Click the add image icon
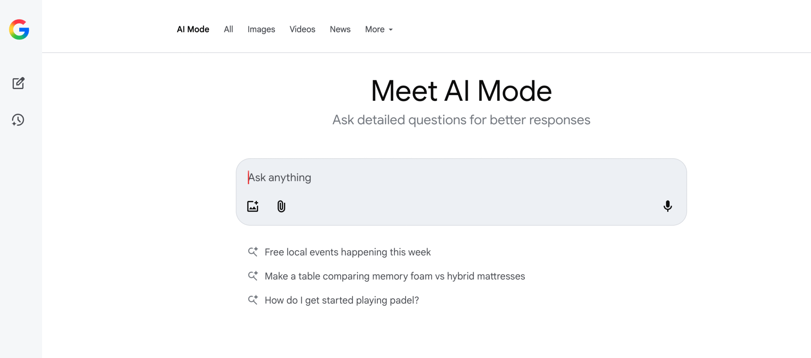This screenshot has width=811, height=358. tap(252, 206)
